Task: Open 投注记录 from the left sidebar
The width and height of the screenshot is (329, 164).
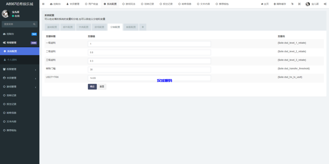Action: coord(20,104)
